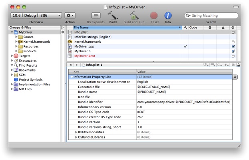
Task: Select Project Symbols in sidebar
Action: 31,79
